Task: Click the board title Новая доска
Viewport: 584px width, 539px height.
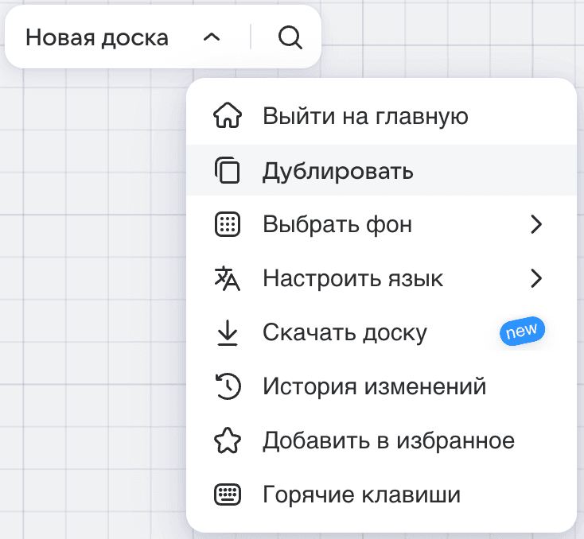Action: coord(97,37)
